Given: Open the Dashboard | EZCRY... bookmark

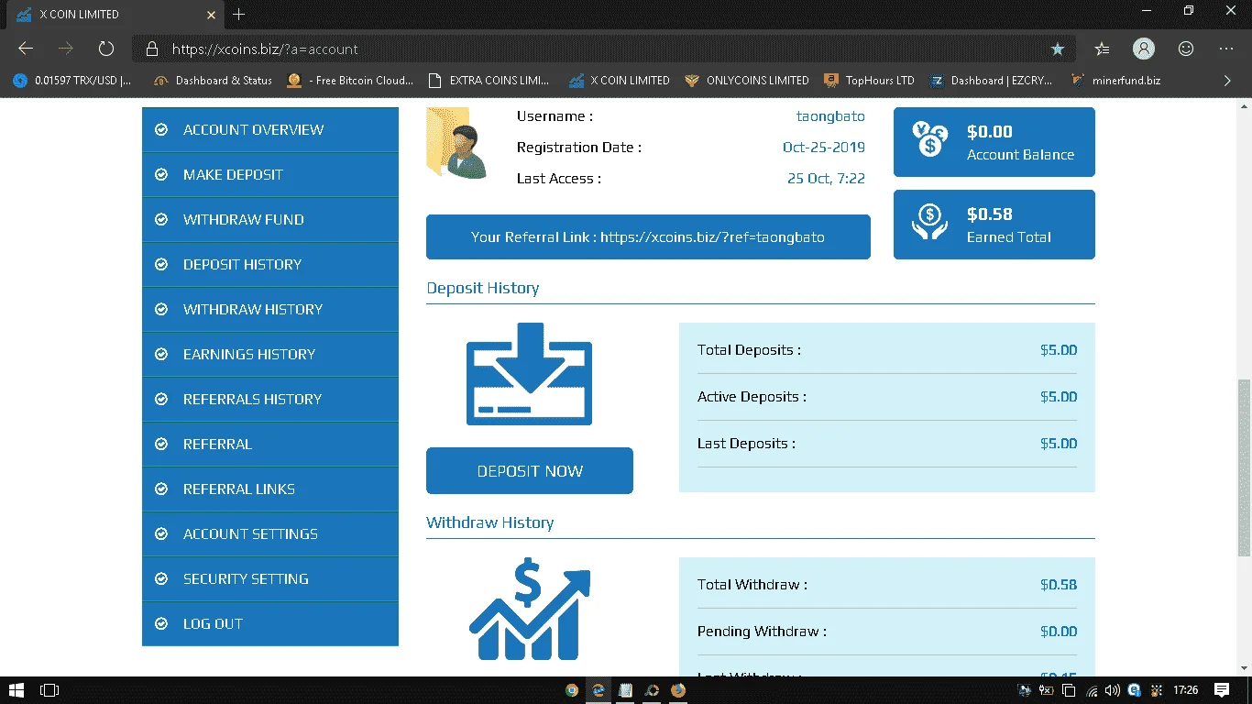Looking at the screenshot, I should (992, 81).
